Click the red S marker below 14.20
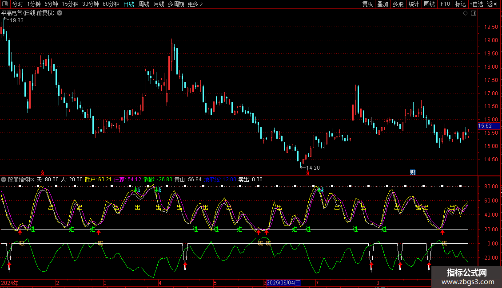 [308, 173]
